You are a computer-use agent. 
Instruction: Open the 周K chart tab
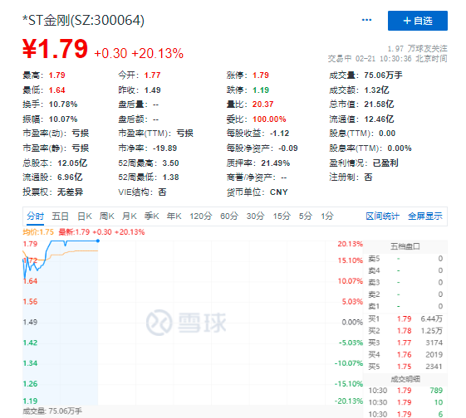(x=107, y=216)
